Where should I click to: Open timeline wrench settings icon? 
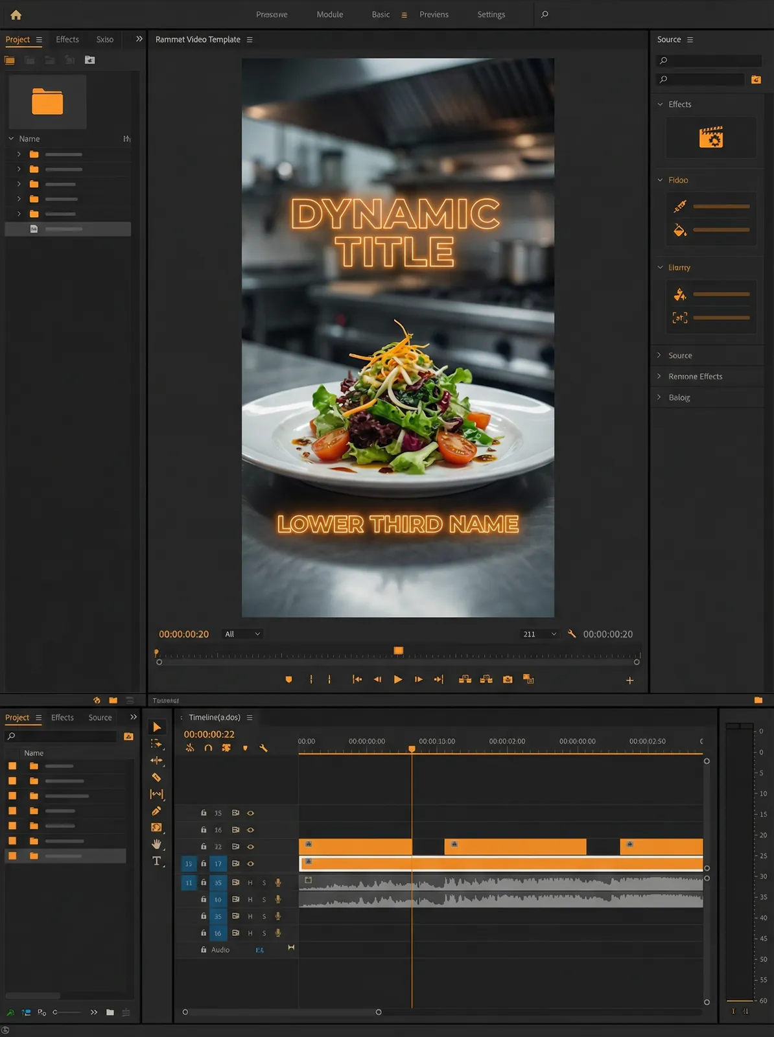point(263,748)
